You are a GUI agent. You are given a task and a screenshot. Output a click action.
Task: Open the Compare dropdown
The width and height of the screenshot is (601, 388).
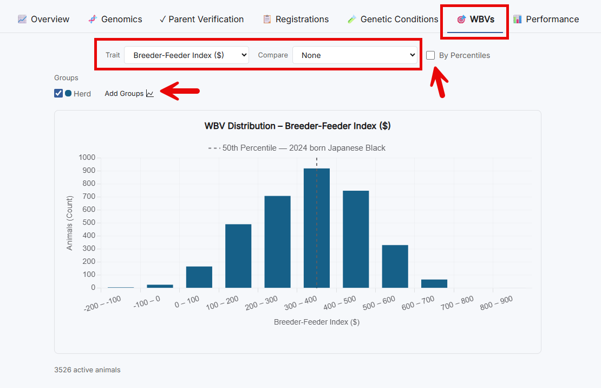355,55
